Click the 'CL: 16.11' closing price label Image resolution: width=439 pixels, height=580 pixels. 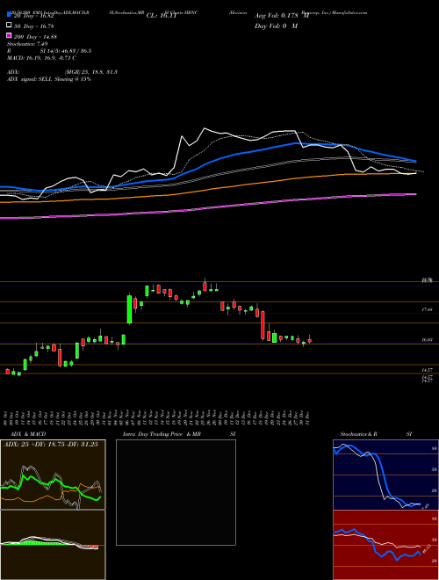[162, 16]
